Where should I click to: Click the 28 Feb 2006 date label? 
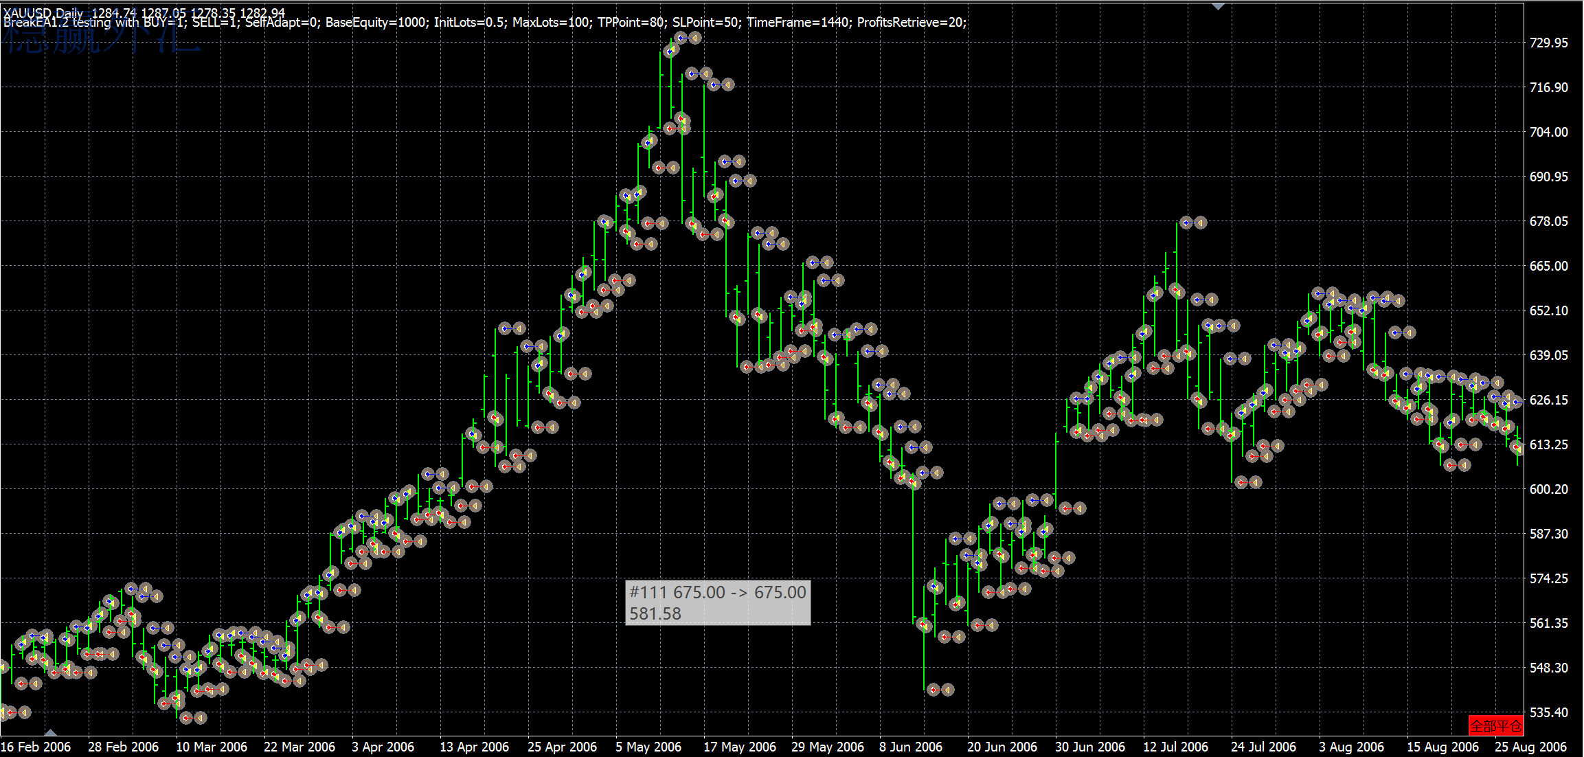[123, 747]
